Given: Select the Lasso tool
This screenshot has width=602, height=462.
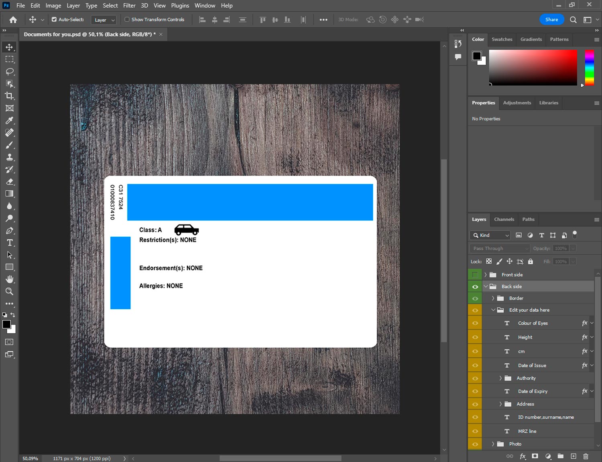Looking at the screenshot, I should click(x=10, y=71).
